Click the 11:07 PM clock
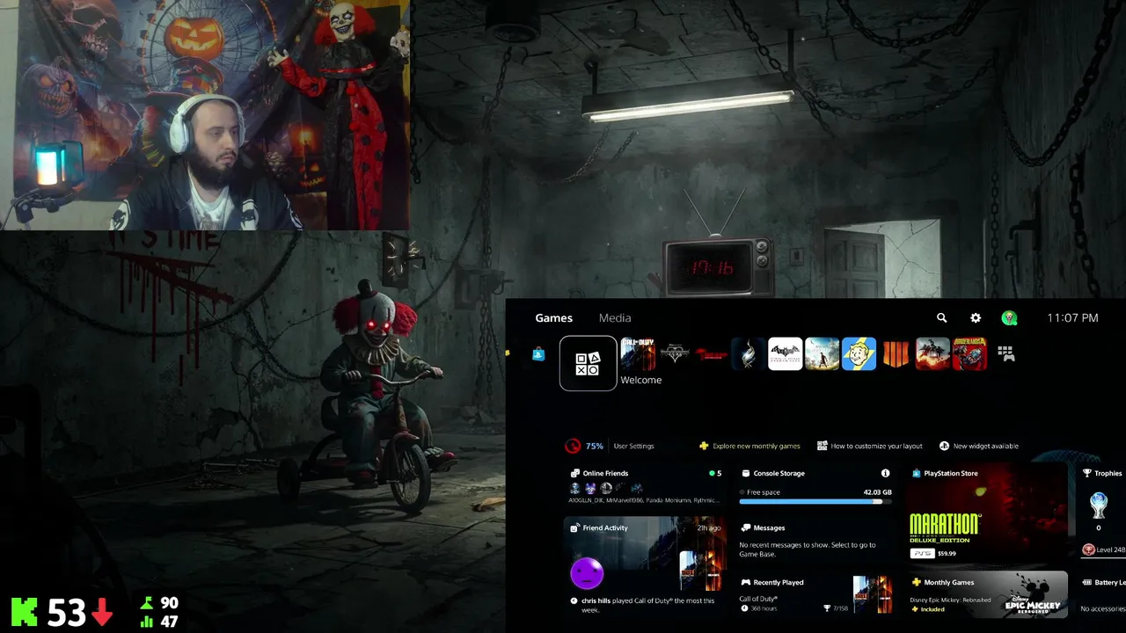1126x633 pixels. pos(1072,318)
